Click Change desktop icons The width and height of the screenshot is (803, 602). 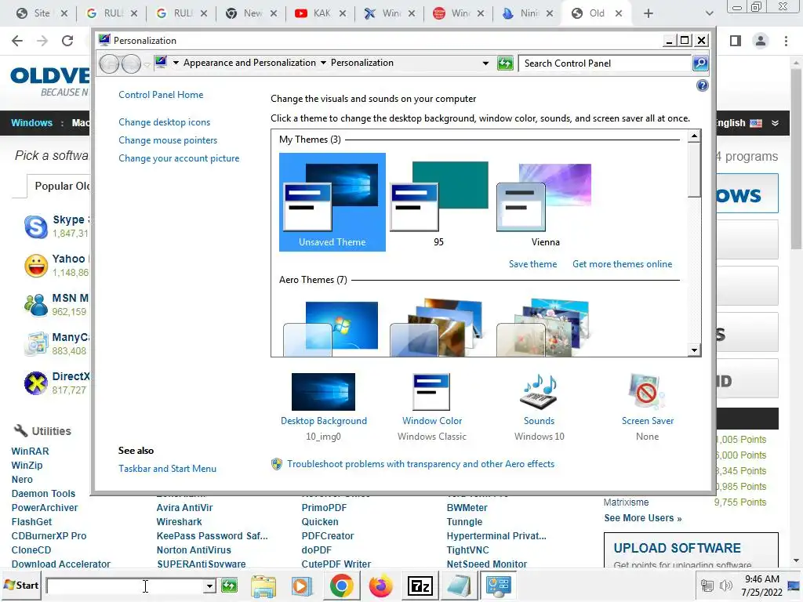coord(165,122)
